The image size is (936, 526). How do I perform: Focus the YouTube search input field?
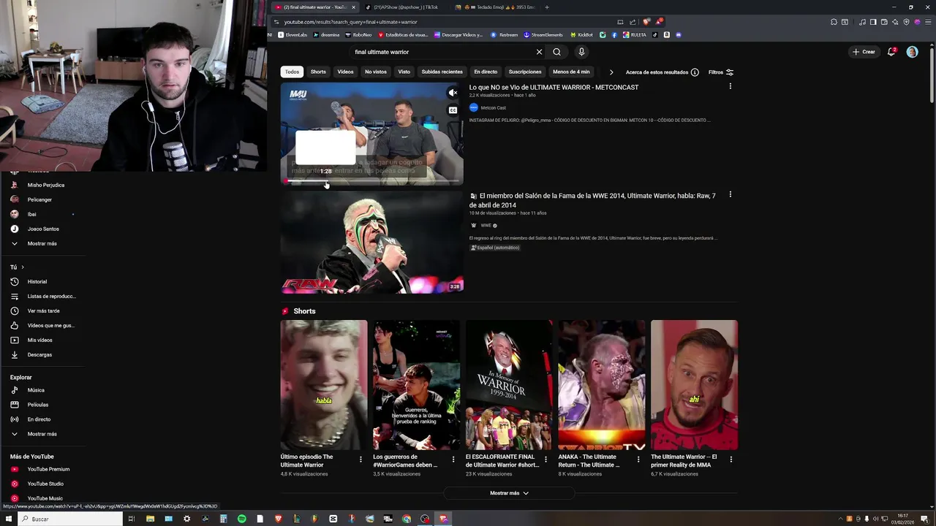point(442,52)
